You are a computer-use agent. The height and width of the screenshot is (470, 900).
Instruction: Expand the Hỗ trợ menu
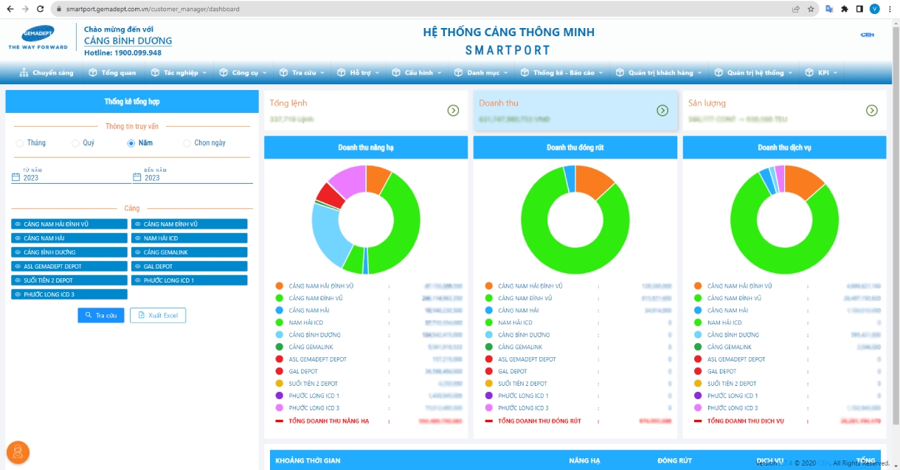click(358, 72)
